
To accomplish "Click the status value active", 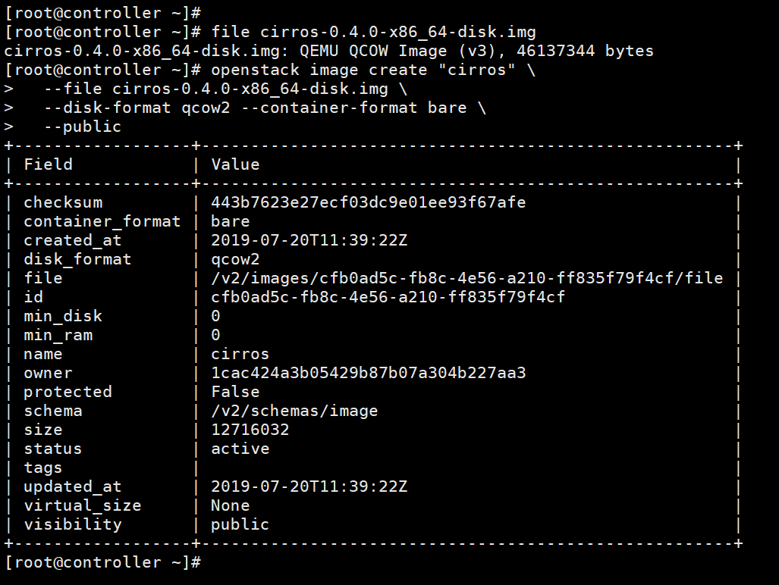I will click(x=240, y=449).
